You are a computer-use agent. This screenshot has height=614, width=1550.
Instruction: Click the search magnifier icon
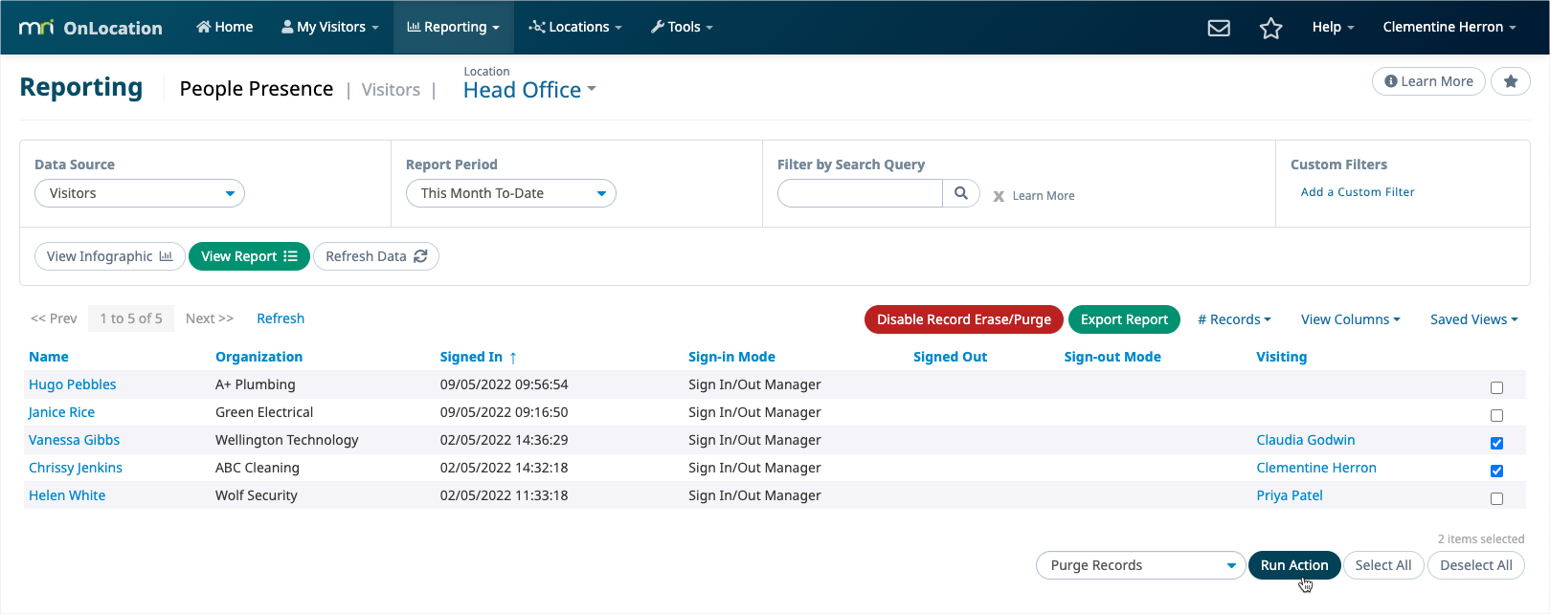click(961, 193)
